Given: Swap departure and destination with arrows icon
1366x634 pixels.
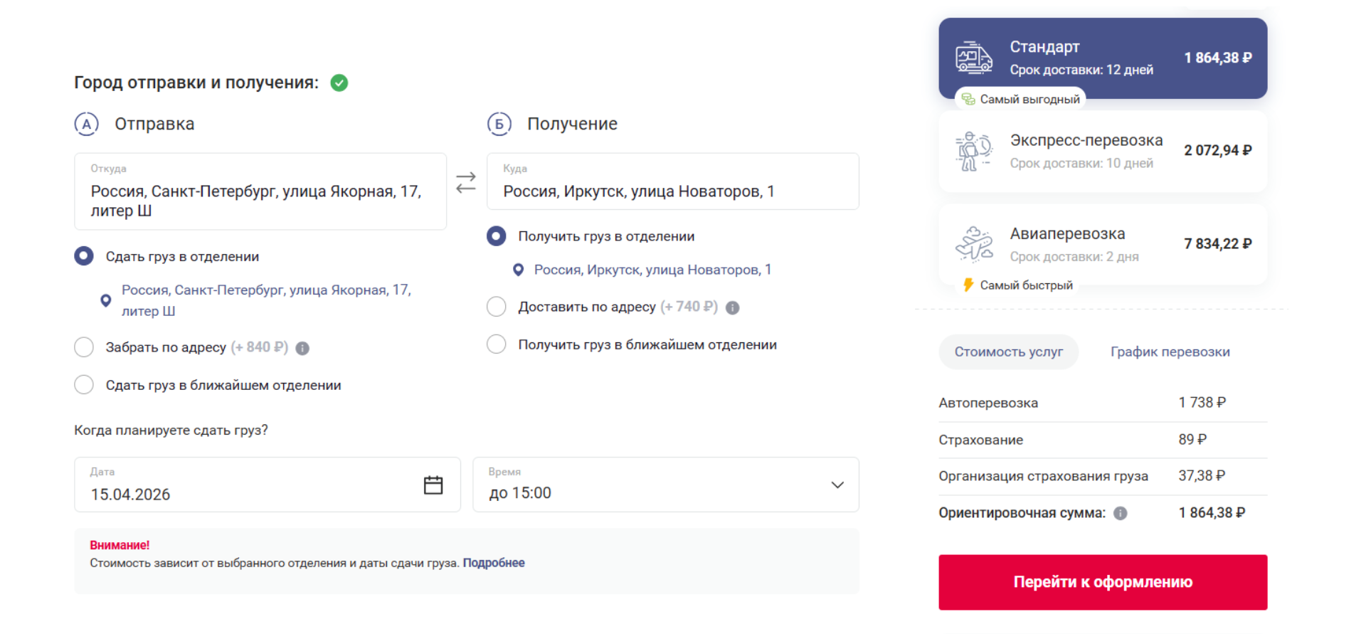Looking at the screenshot, I should coord(466,182).
